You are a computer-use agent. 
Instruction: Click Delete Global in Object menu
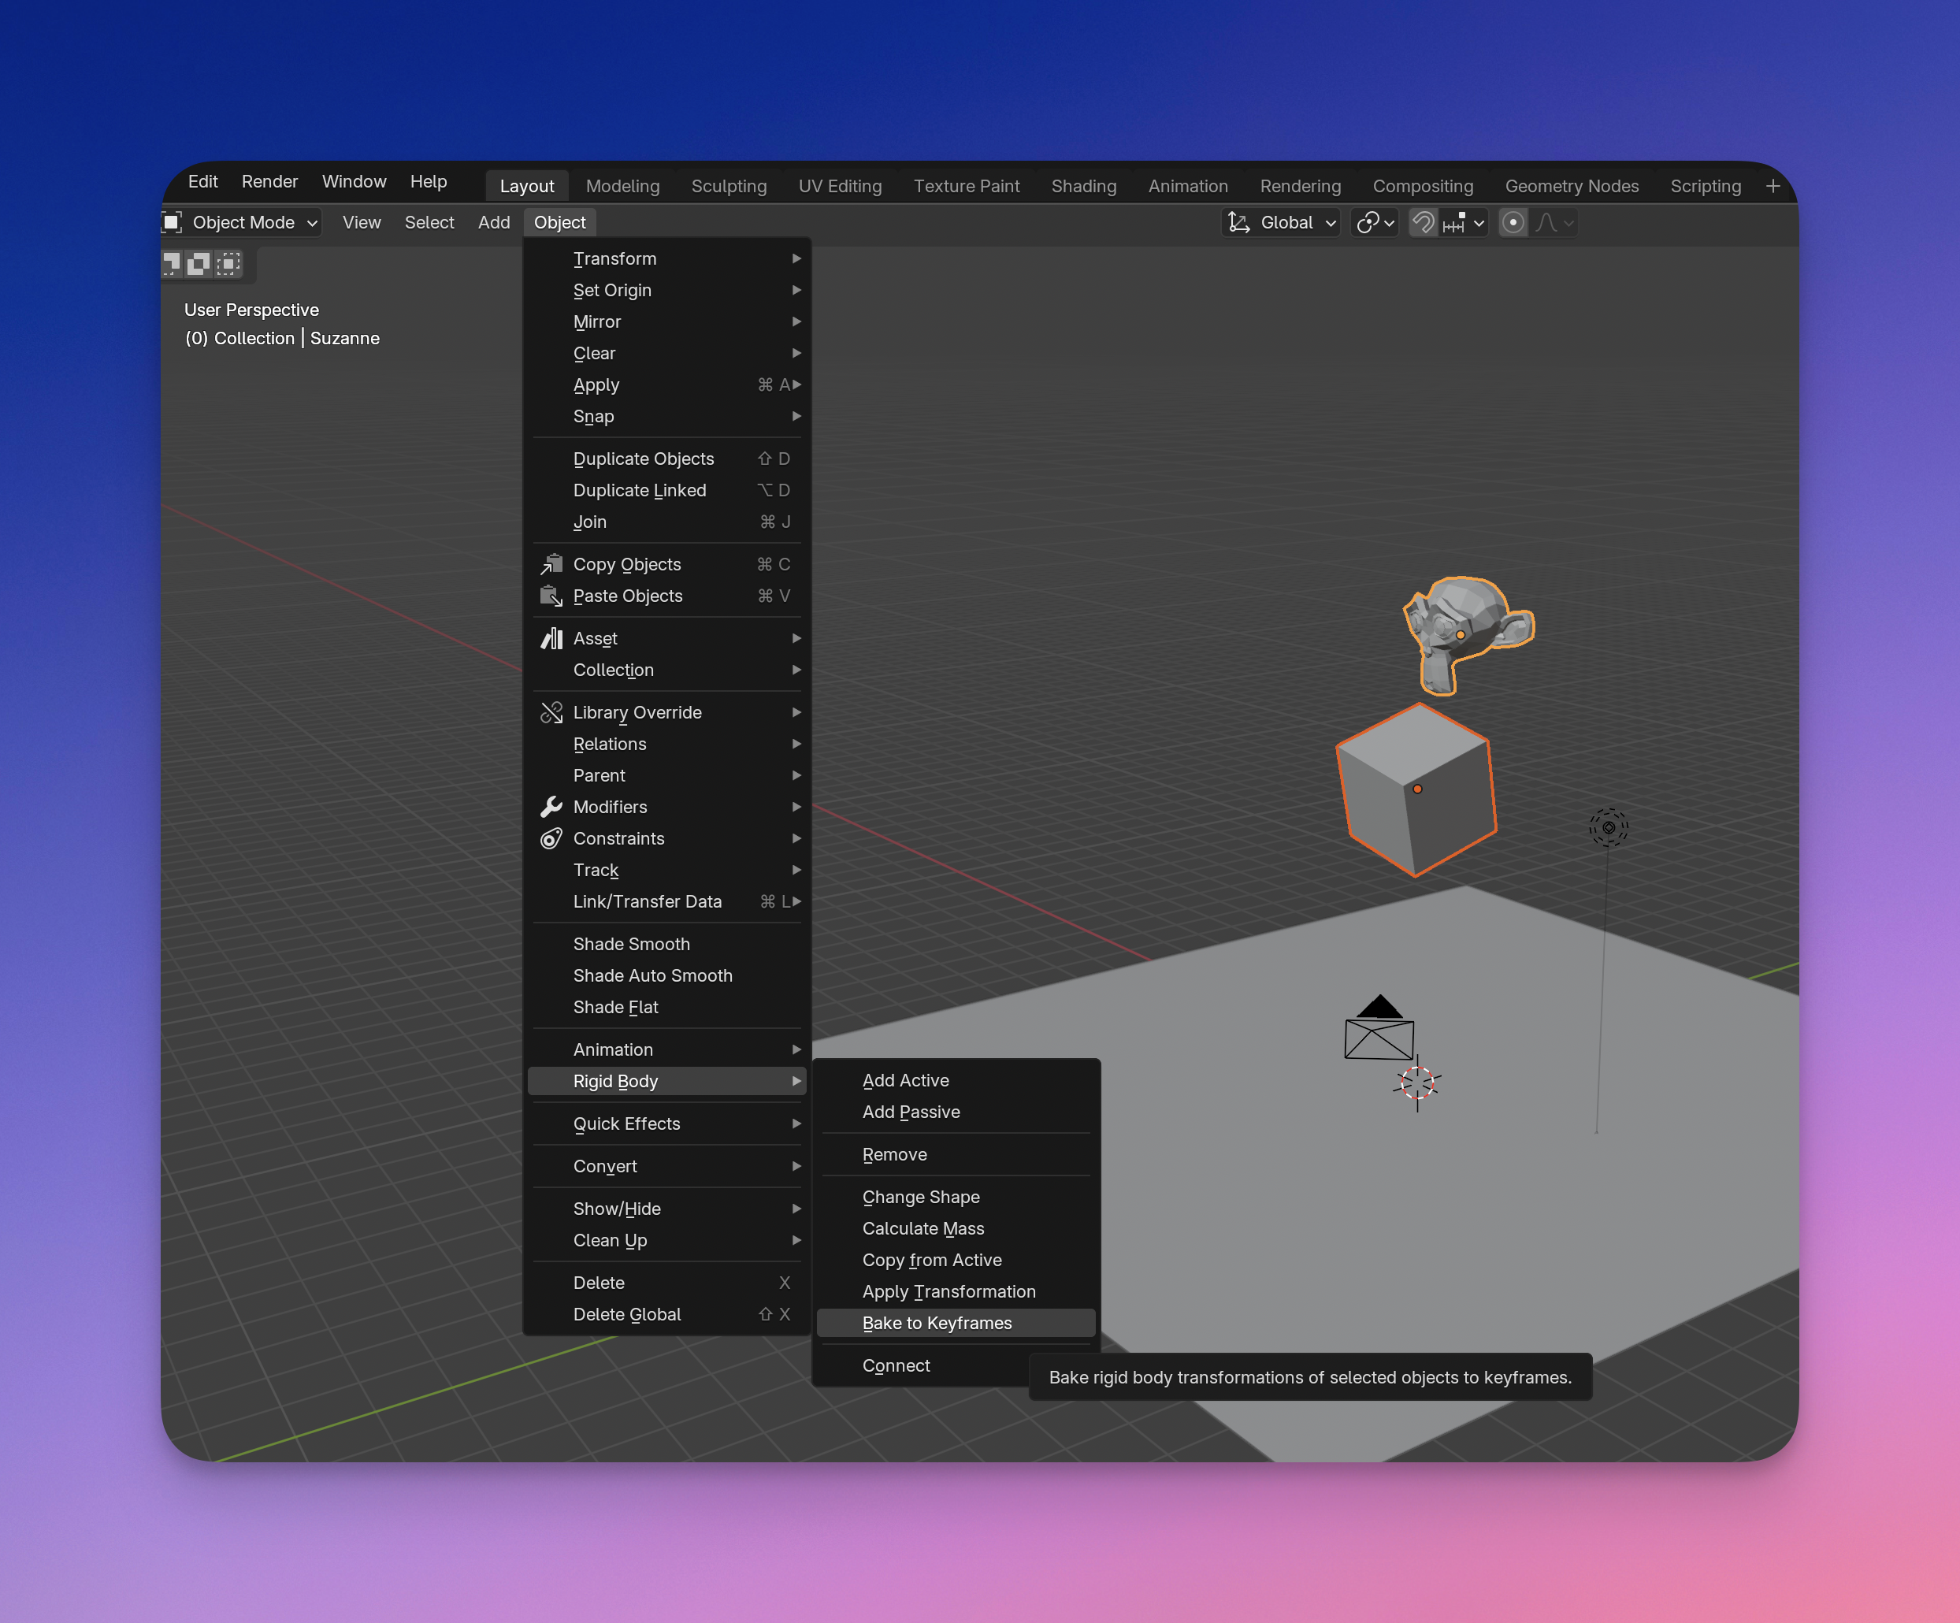pos(666,1314)
